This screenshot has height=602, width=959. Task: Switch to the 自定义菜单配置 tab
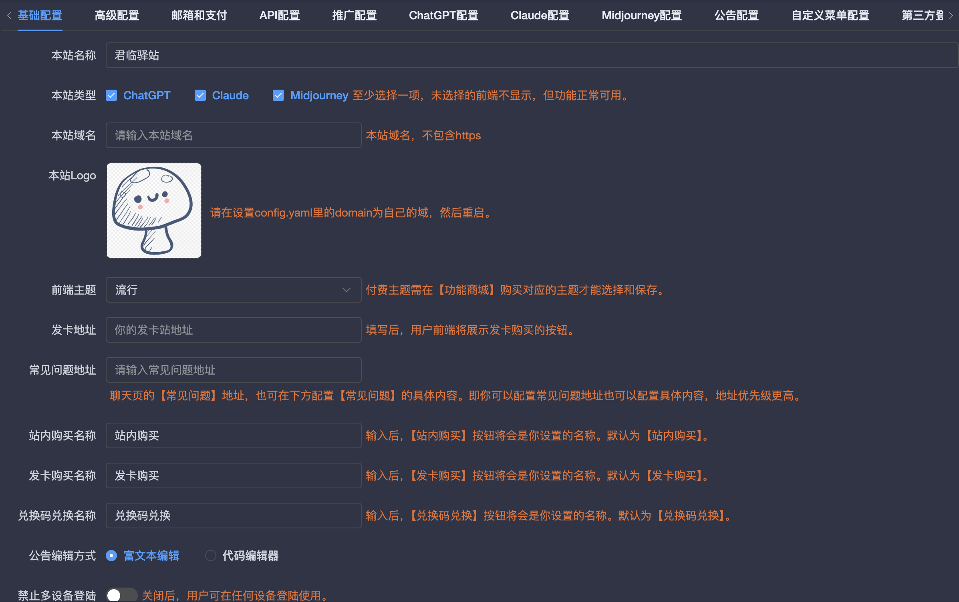point(830,16)
